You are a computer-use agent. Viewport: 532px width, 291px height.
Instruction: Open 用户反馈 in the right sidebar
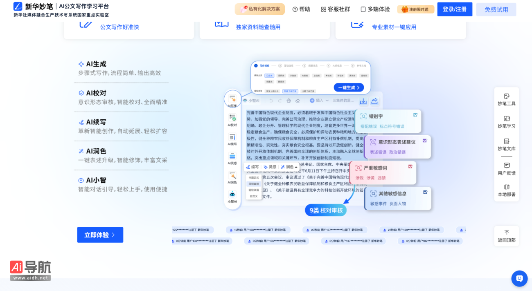(507, 169)
